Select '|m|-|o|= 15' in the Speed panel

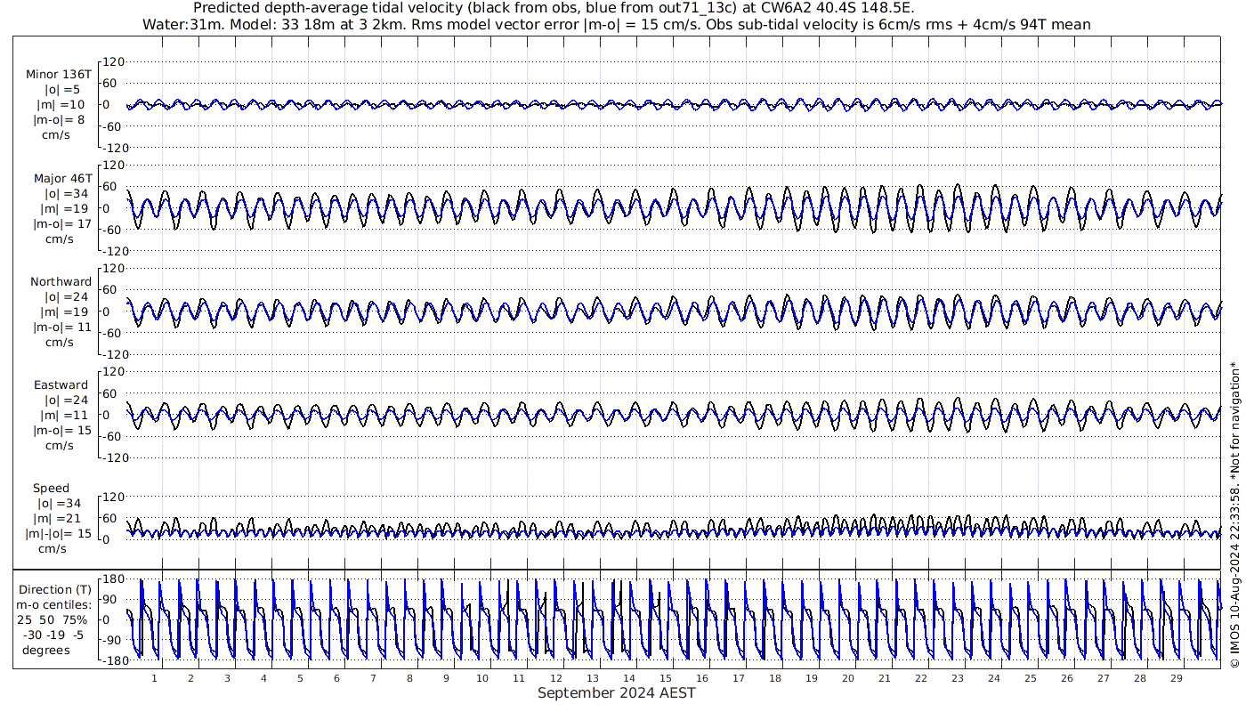pyautogui.click(x=59, y=534)
